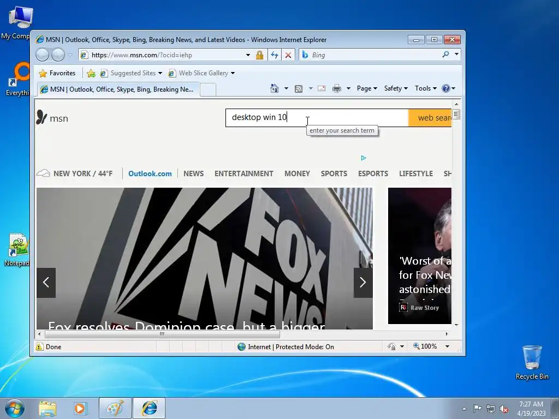
Task: Open Windows Explorer from taskbar
Action: pos(47,408)
